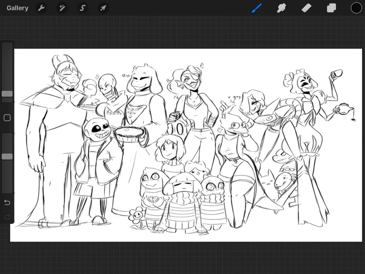Tap the pie in the sketch canvas
This screenshot has width=365, height=274.
pos(128,134)
